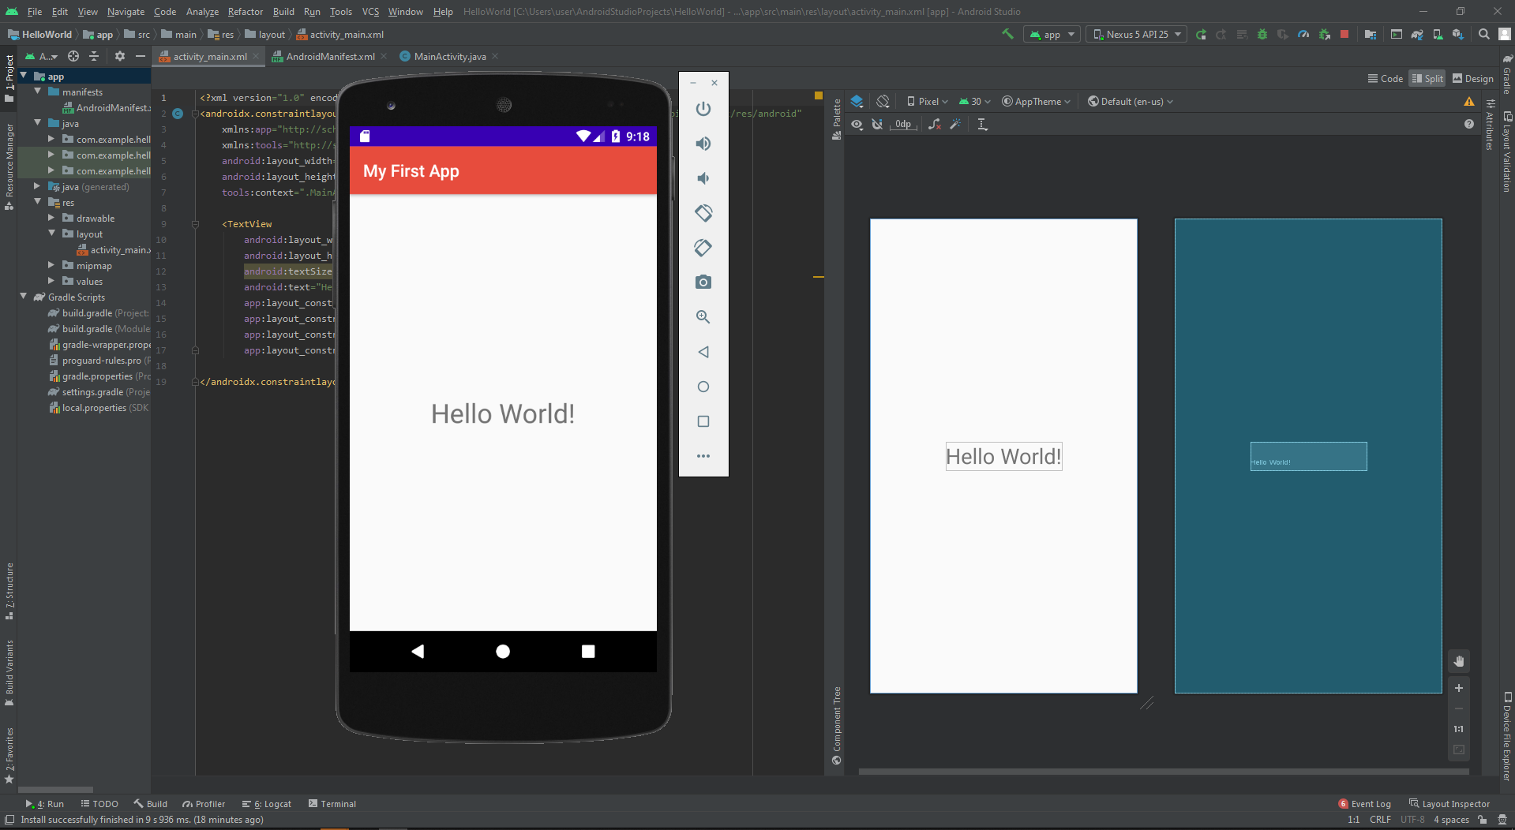
Task: Toggle the layout editor view options eye
Action: click(x=857, y=124)
